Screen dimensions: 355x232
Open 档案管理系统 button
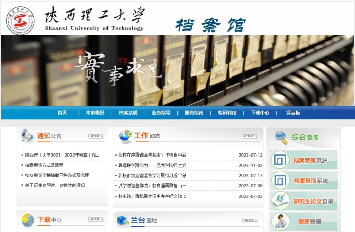[303, 160]
